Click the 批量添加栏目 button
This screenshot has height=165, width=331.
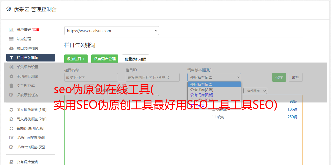point(136,59)
